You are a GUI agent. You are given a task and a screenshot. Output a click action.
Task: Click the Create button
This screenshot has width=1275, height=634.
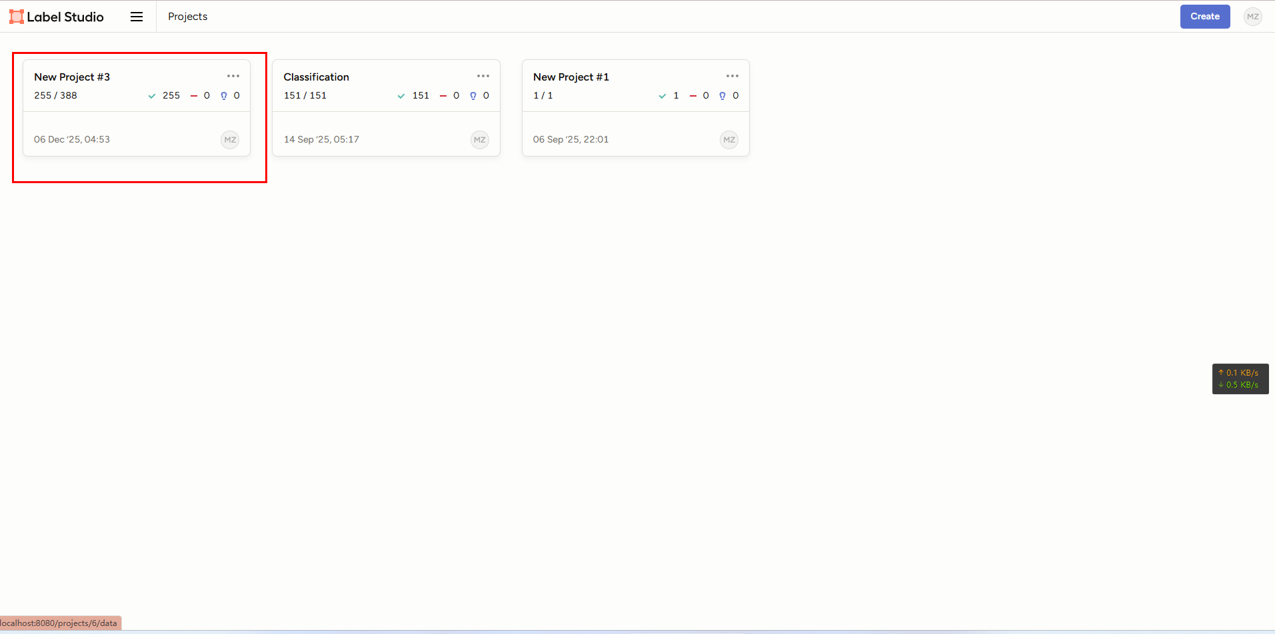tap(1205, 17)
